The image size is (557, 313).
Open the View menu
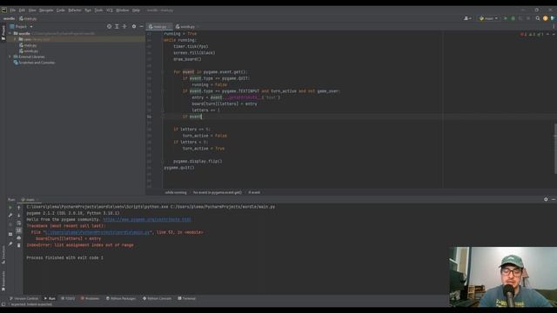(32, 10)
